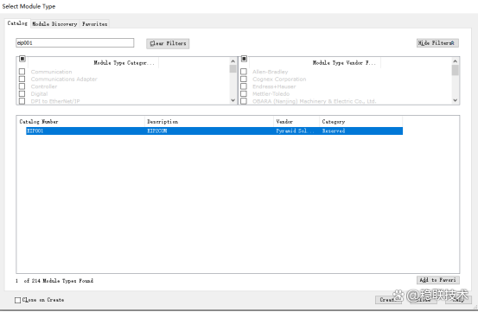The height and width of the screenshot is (312, 478).
Task: Open the Favorites tab
Action: tap(94, 23)
